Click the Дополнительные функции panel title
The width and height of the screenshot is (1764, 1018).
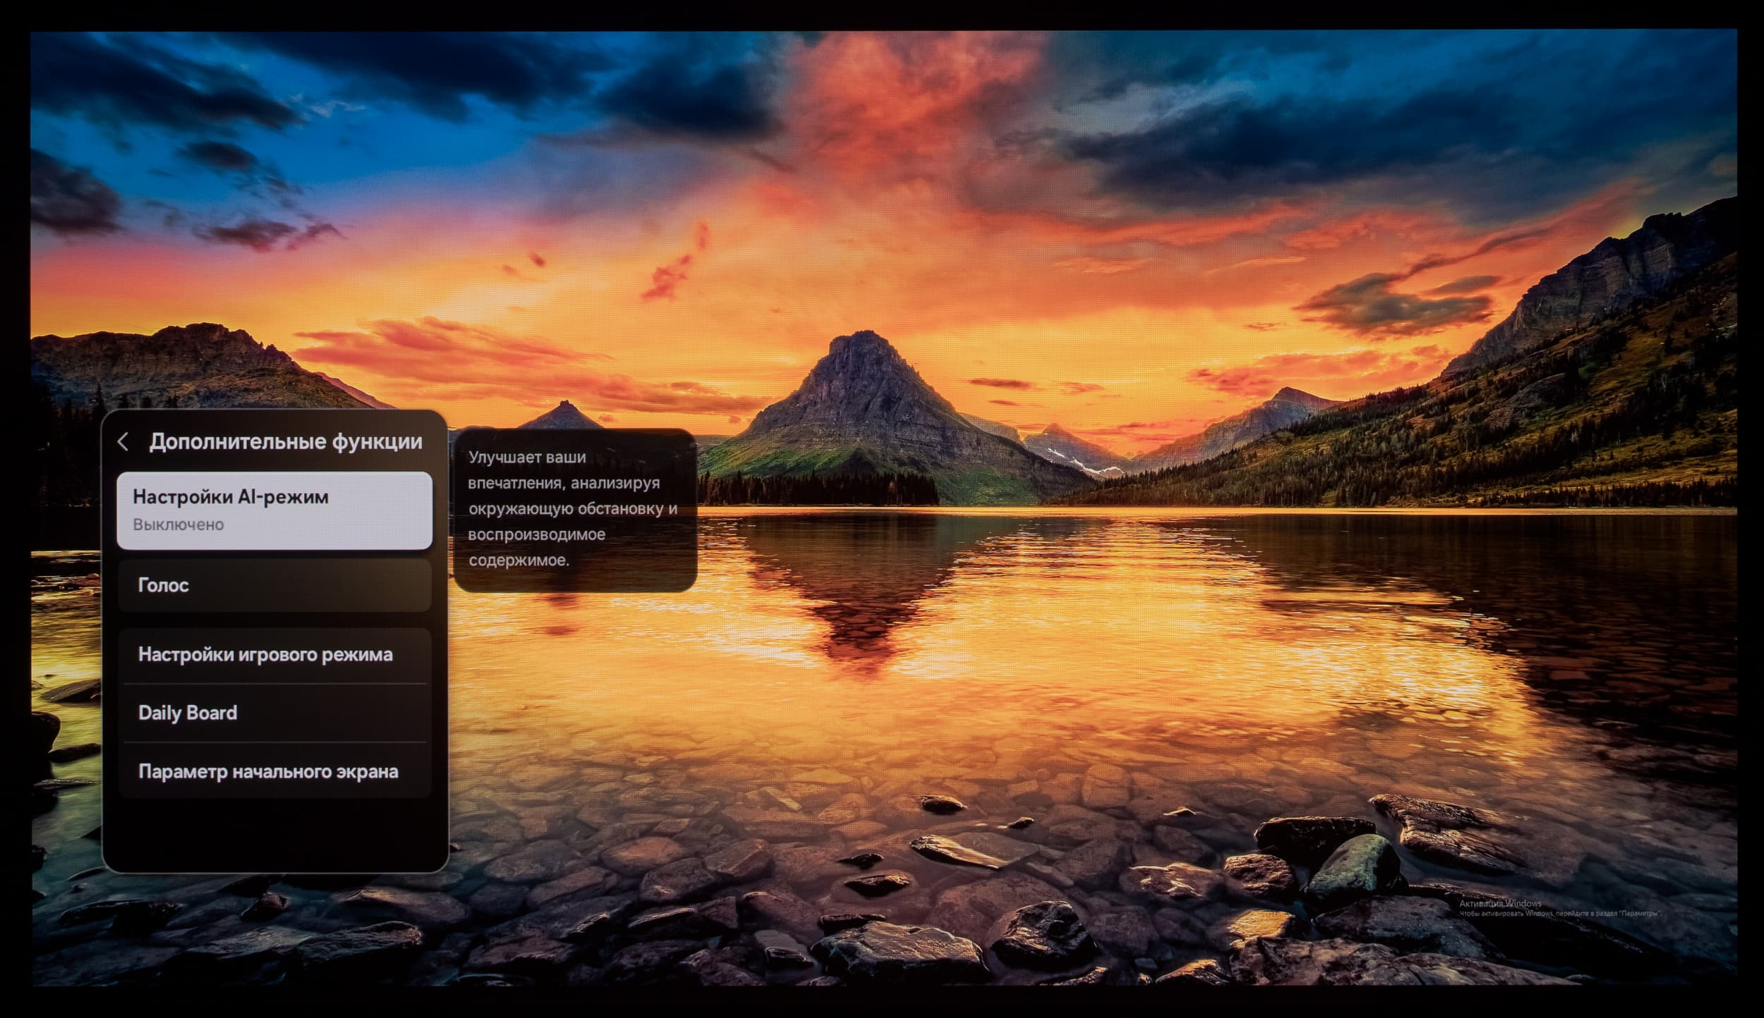pyautogui.click(x=286, y=442)
